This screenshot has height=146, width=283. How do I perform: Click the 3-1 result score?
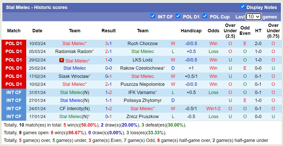[x=108, y=44]
